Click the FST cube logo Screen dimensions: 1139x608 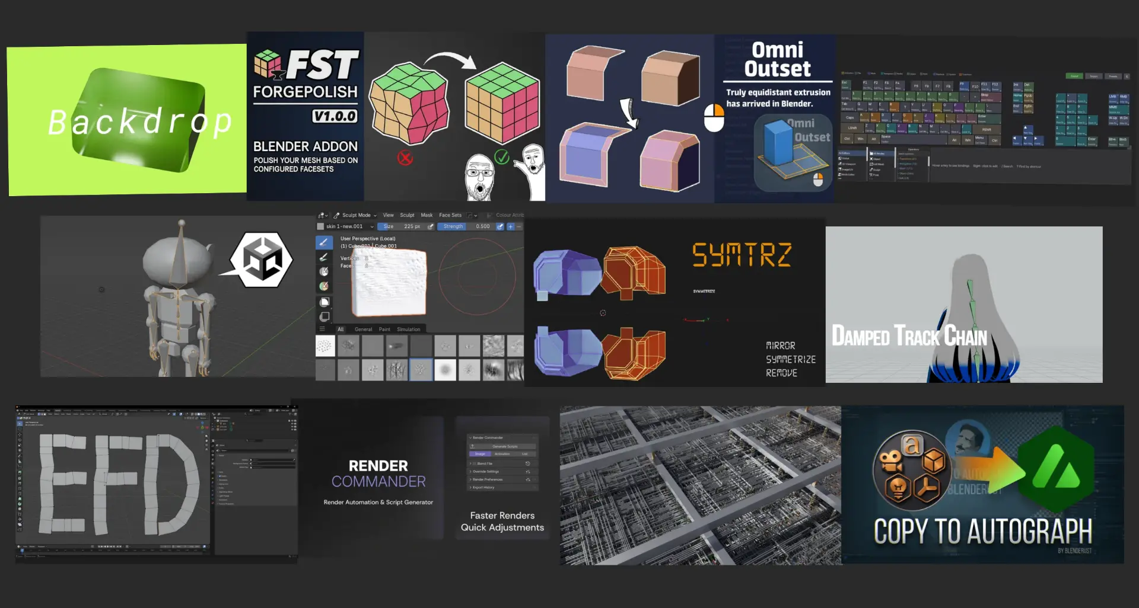click(x=268, y=65)
